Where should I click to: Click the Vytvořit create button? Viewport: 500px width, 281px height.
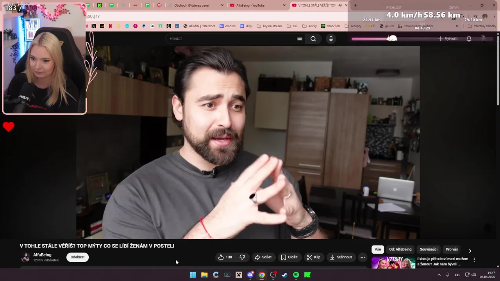(x=448, y=39)
